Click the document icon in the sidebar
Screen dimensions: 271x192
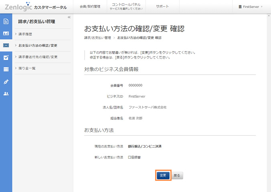click(6, 22)
